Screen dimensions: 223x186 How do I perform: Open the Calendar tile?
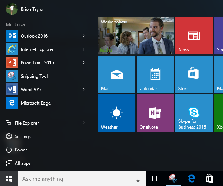pos(155,74)
